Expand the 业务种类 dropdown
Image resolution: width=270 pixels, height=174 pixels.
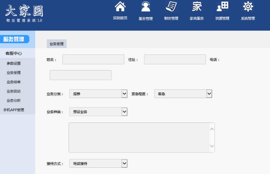pos(124,112)
